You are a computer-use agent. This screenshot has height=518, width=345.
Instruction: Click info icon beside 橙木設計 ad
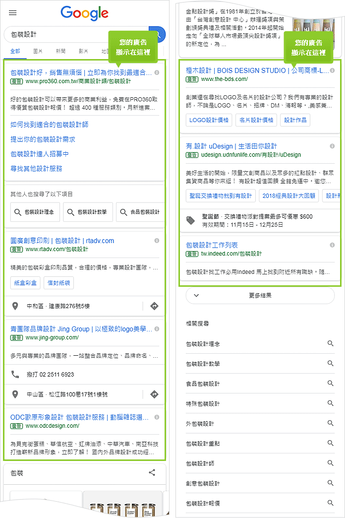[332, 70]
